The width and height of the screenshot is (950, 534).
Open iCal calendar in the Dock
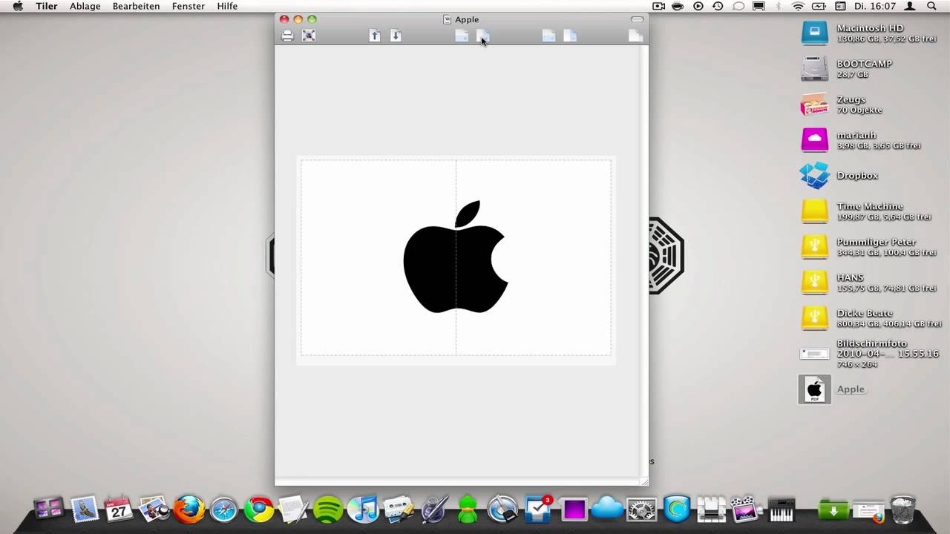(119, 510)
